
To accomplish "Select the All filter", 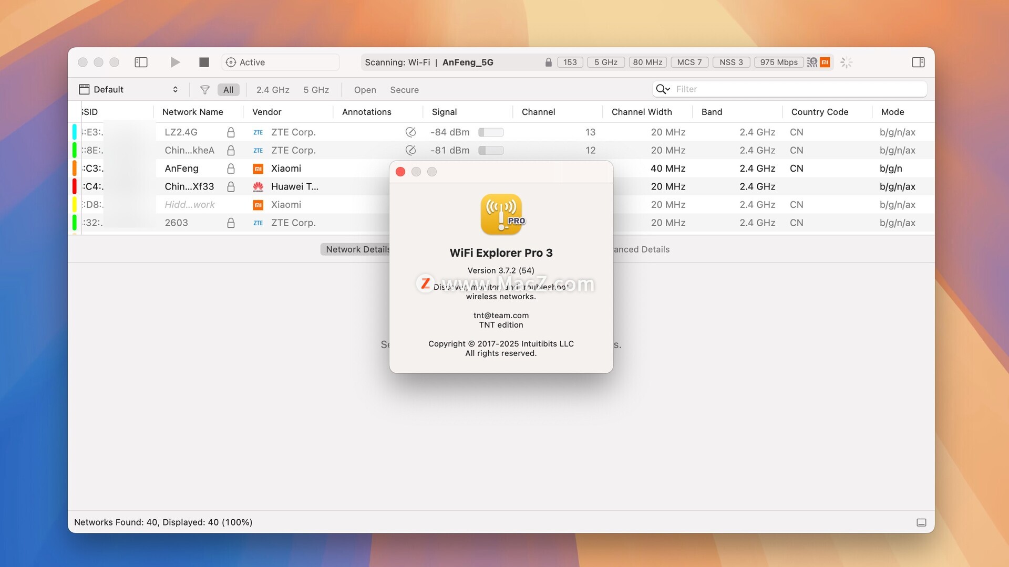I will 228,90.
